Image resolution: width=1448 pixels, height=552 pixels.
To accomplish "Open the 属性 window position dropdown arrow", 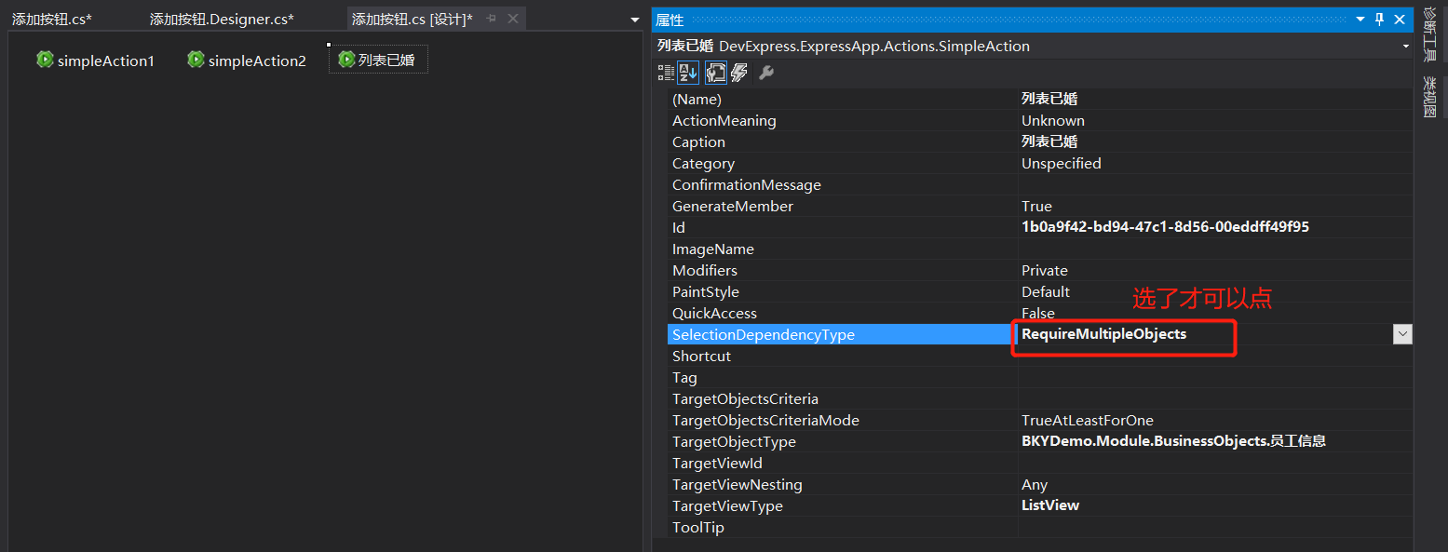I will point(1360,20).
